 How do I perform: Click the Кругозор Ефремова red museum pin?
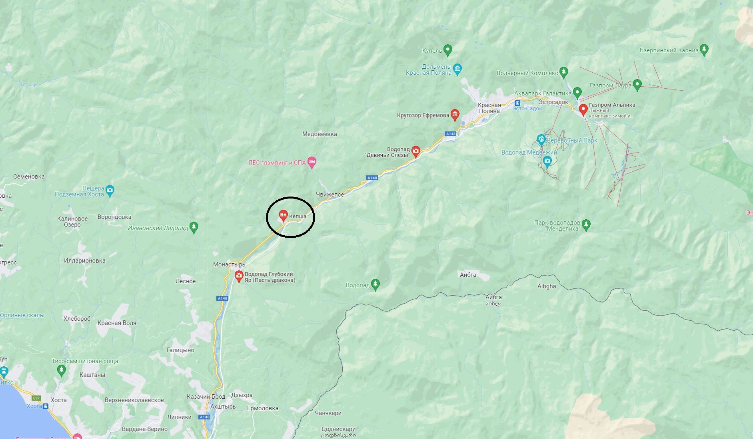tap(455, 115)
